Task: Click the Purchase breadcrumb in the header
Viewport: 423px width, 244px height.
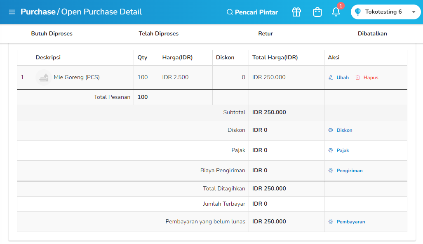Action: coord(38,12)
